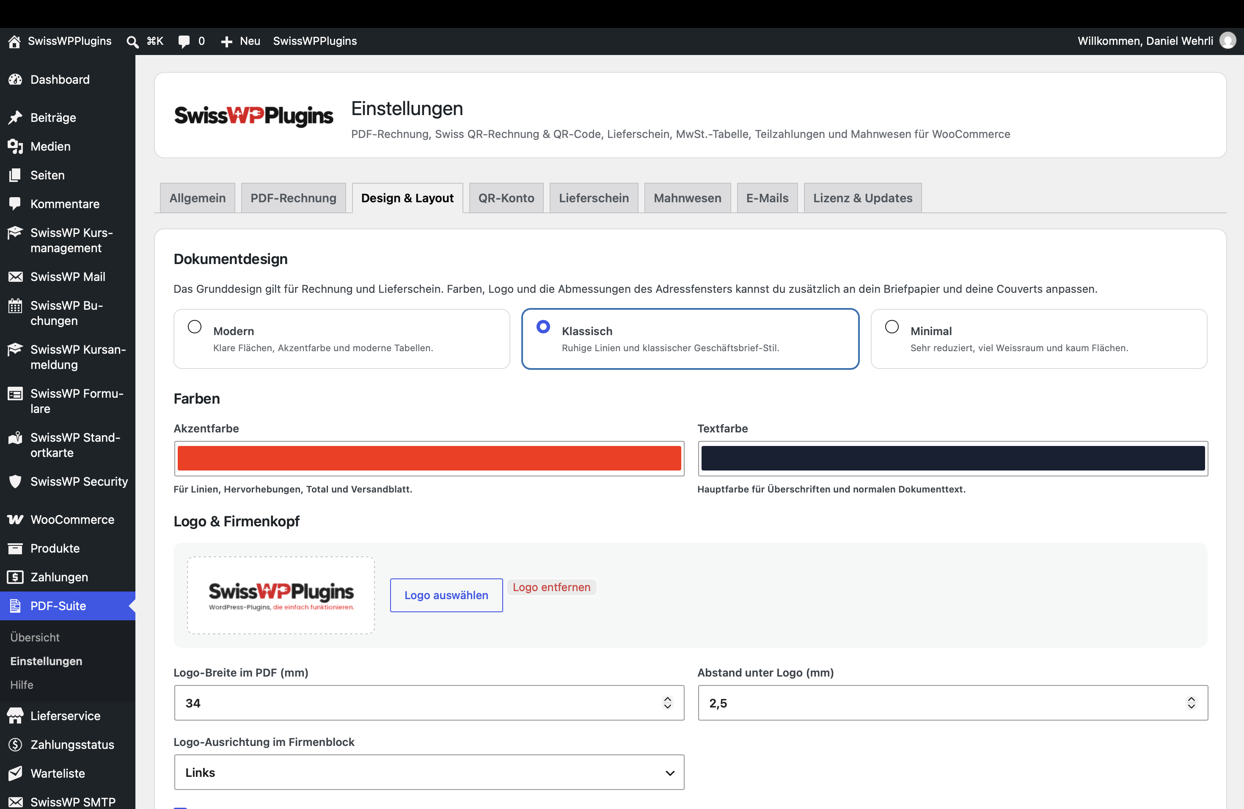The height and width of the screenshot is (809, 1244).
Task: Click the SwissWP Buchungen calendar icon
Action: (x=15, y=306)
